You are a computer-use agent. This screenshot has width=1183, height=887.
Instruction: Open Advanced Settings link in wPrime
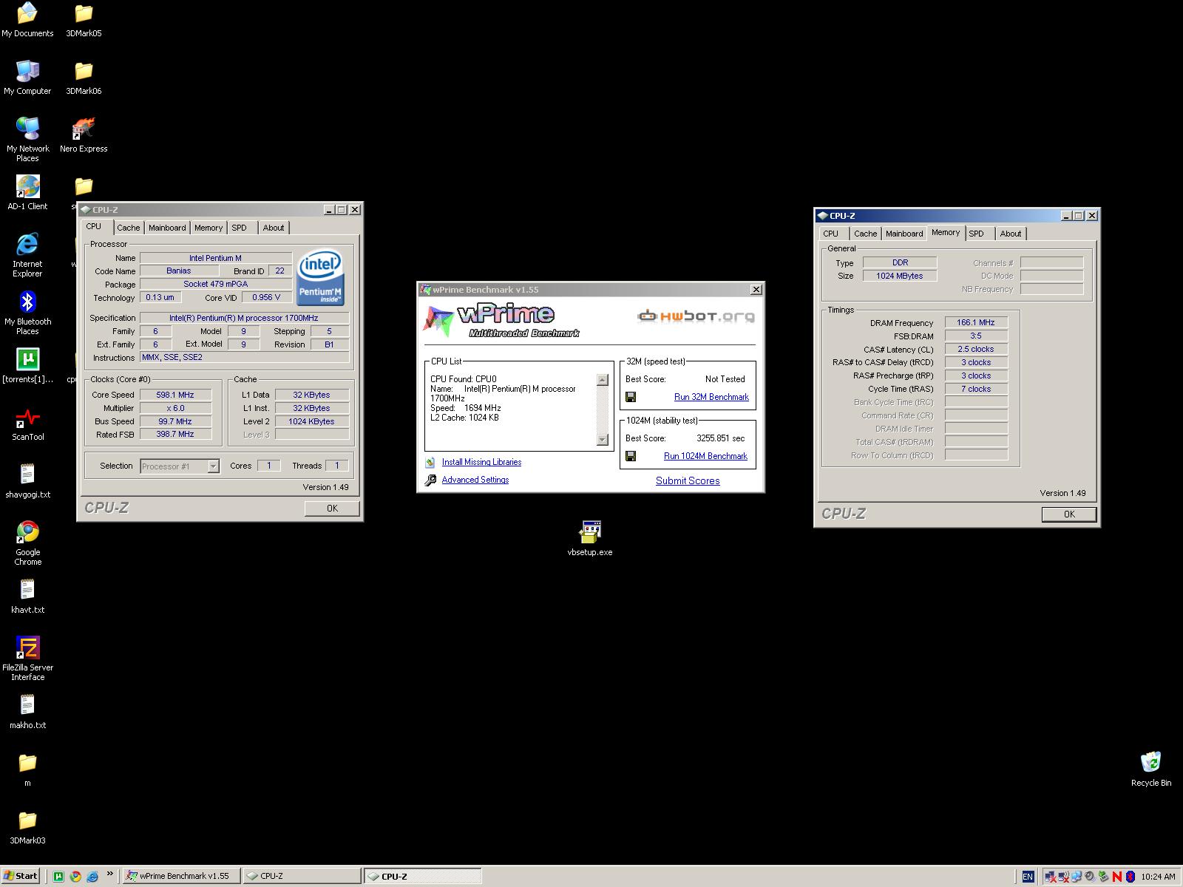(475, 480)
